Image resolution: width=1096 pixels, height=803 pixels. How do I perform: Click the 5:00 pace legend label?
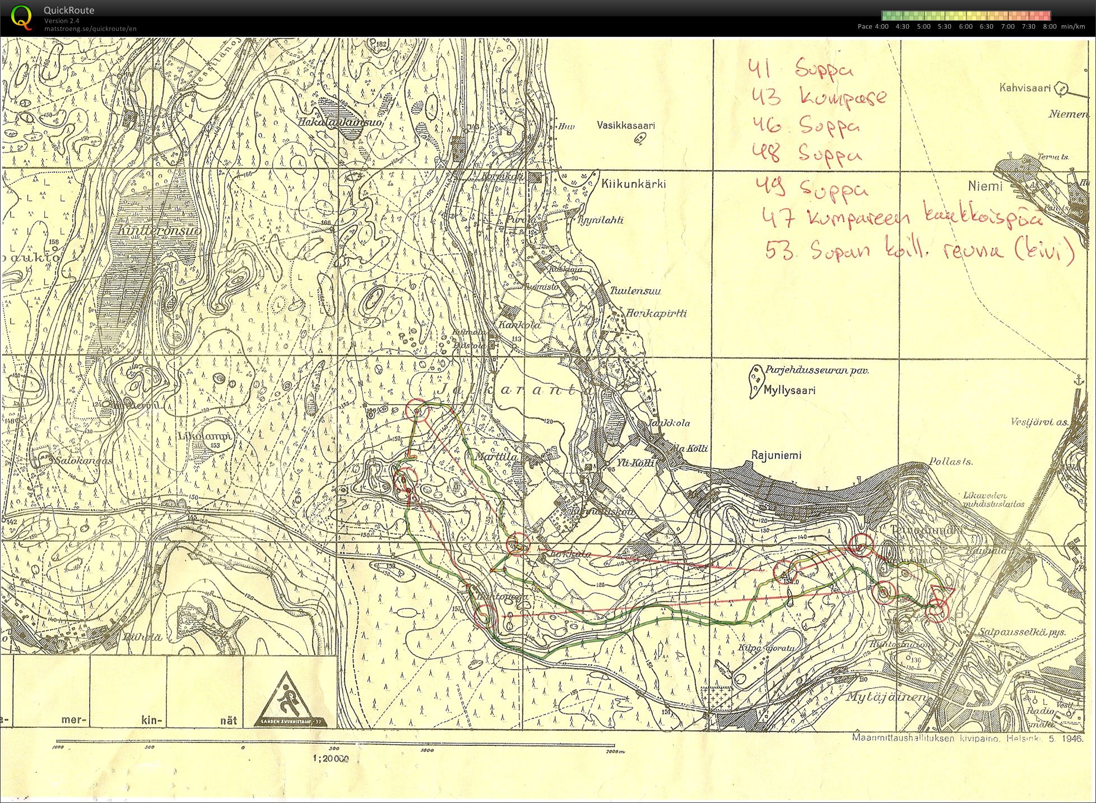(923, 26)
